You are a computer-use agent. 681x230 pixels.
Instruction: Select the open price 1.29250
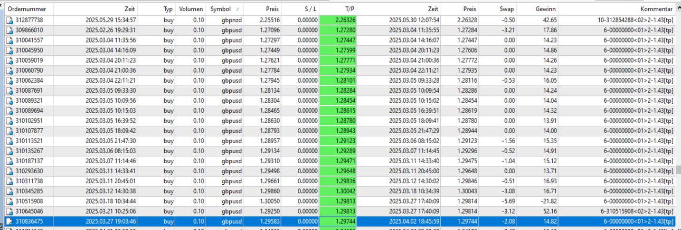tap(270, 211)
